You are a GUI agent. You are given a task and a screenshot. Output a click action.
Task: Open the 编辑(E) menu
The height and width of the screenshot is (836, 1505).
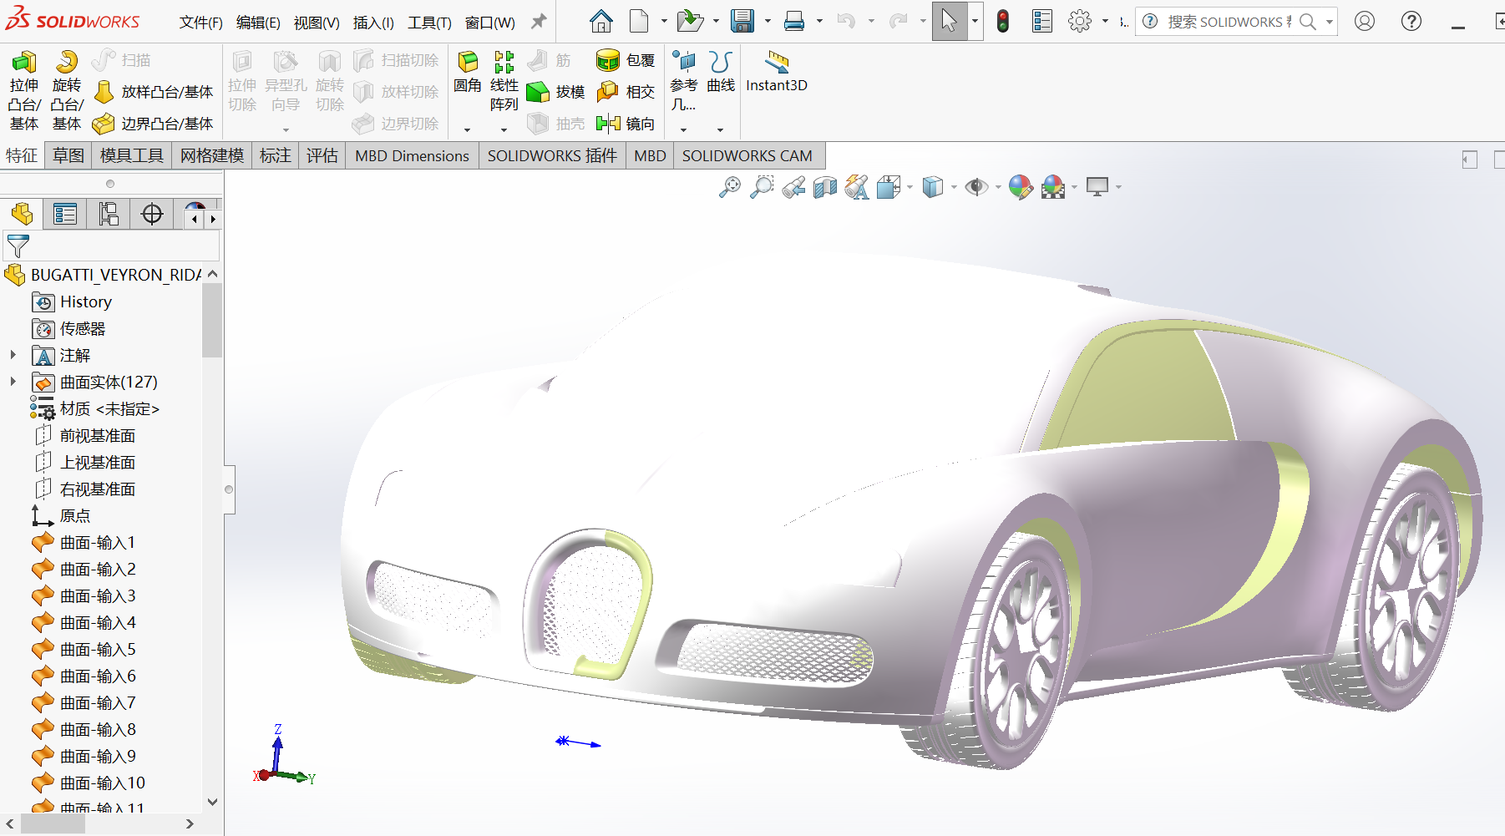tap(258, 23)
